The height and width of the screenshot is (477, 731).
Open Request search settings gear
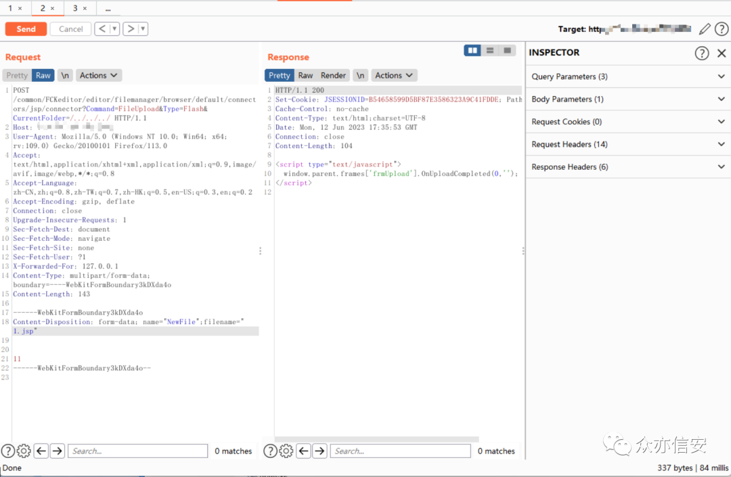click(24, 451)
